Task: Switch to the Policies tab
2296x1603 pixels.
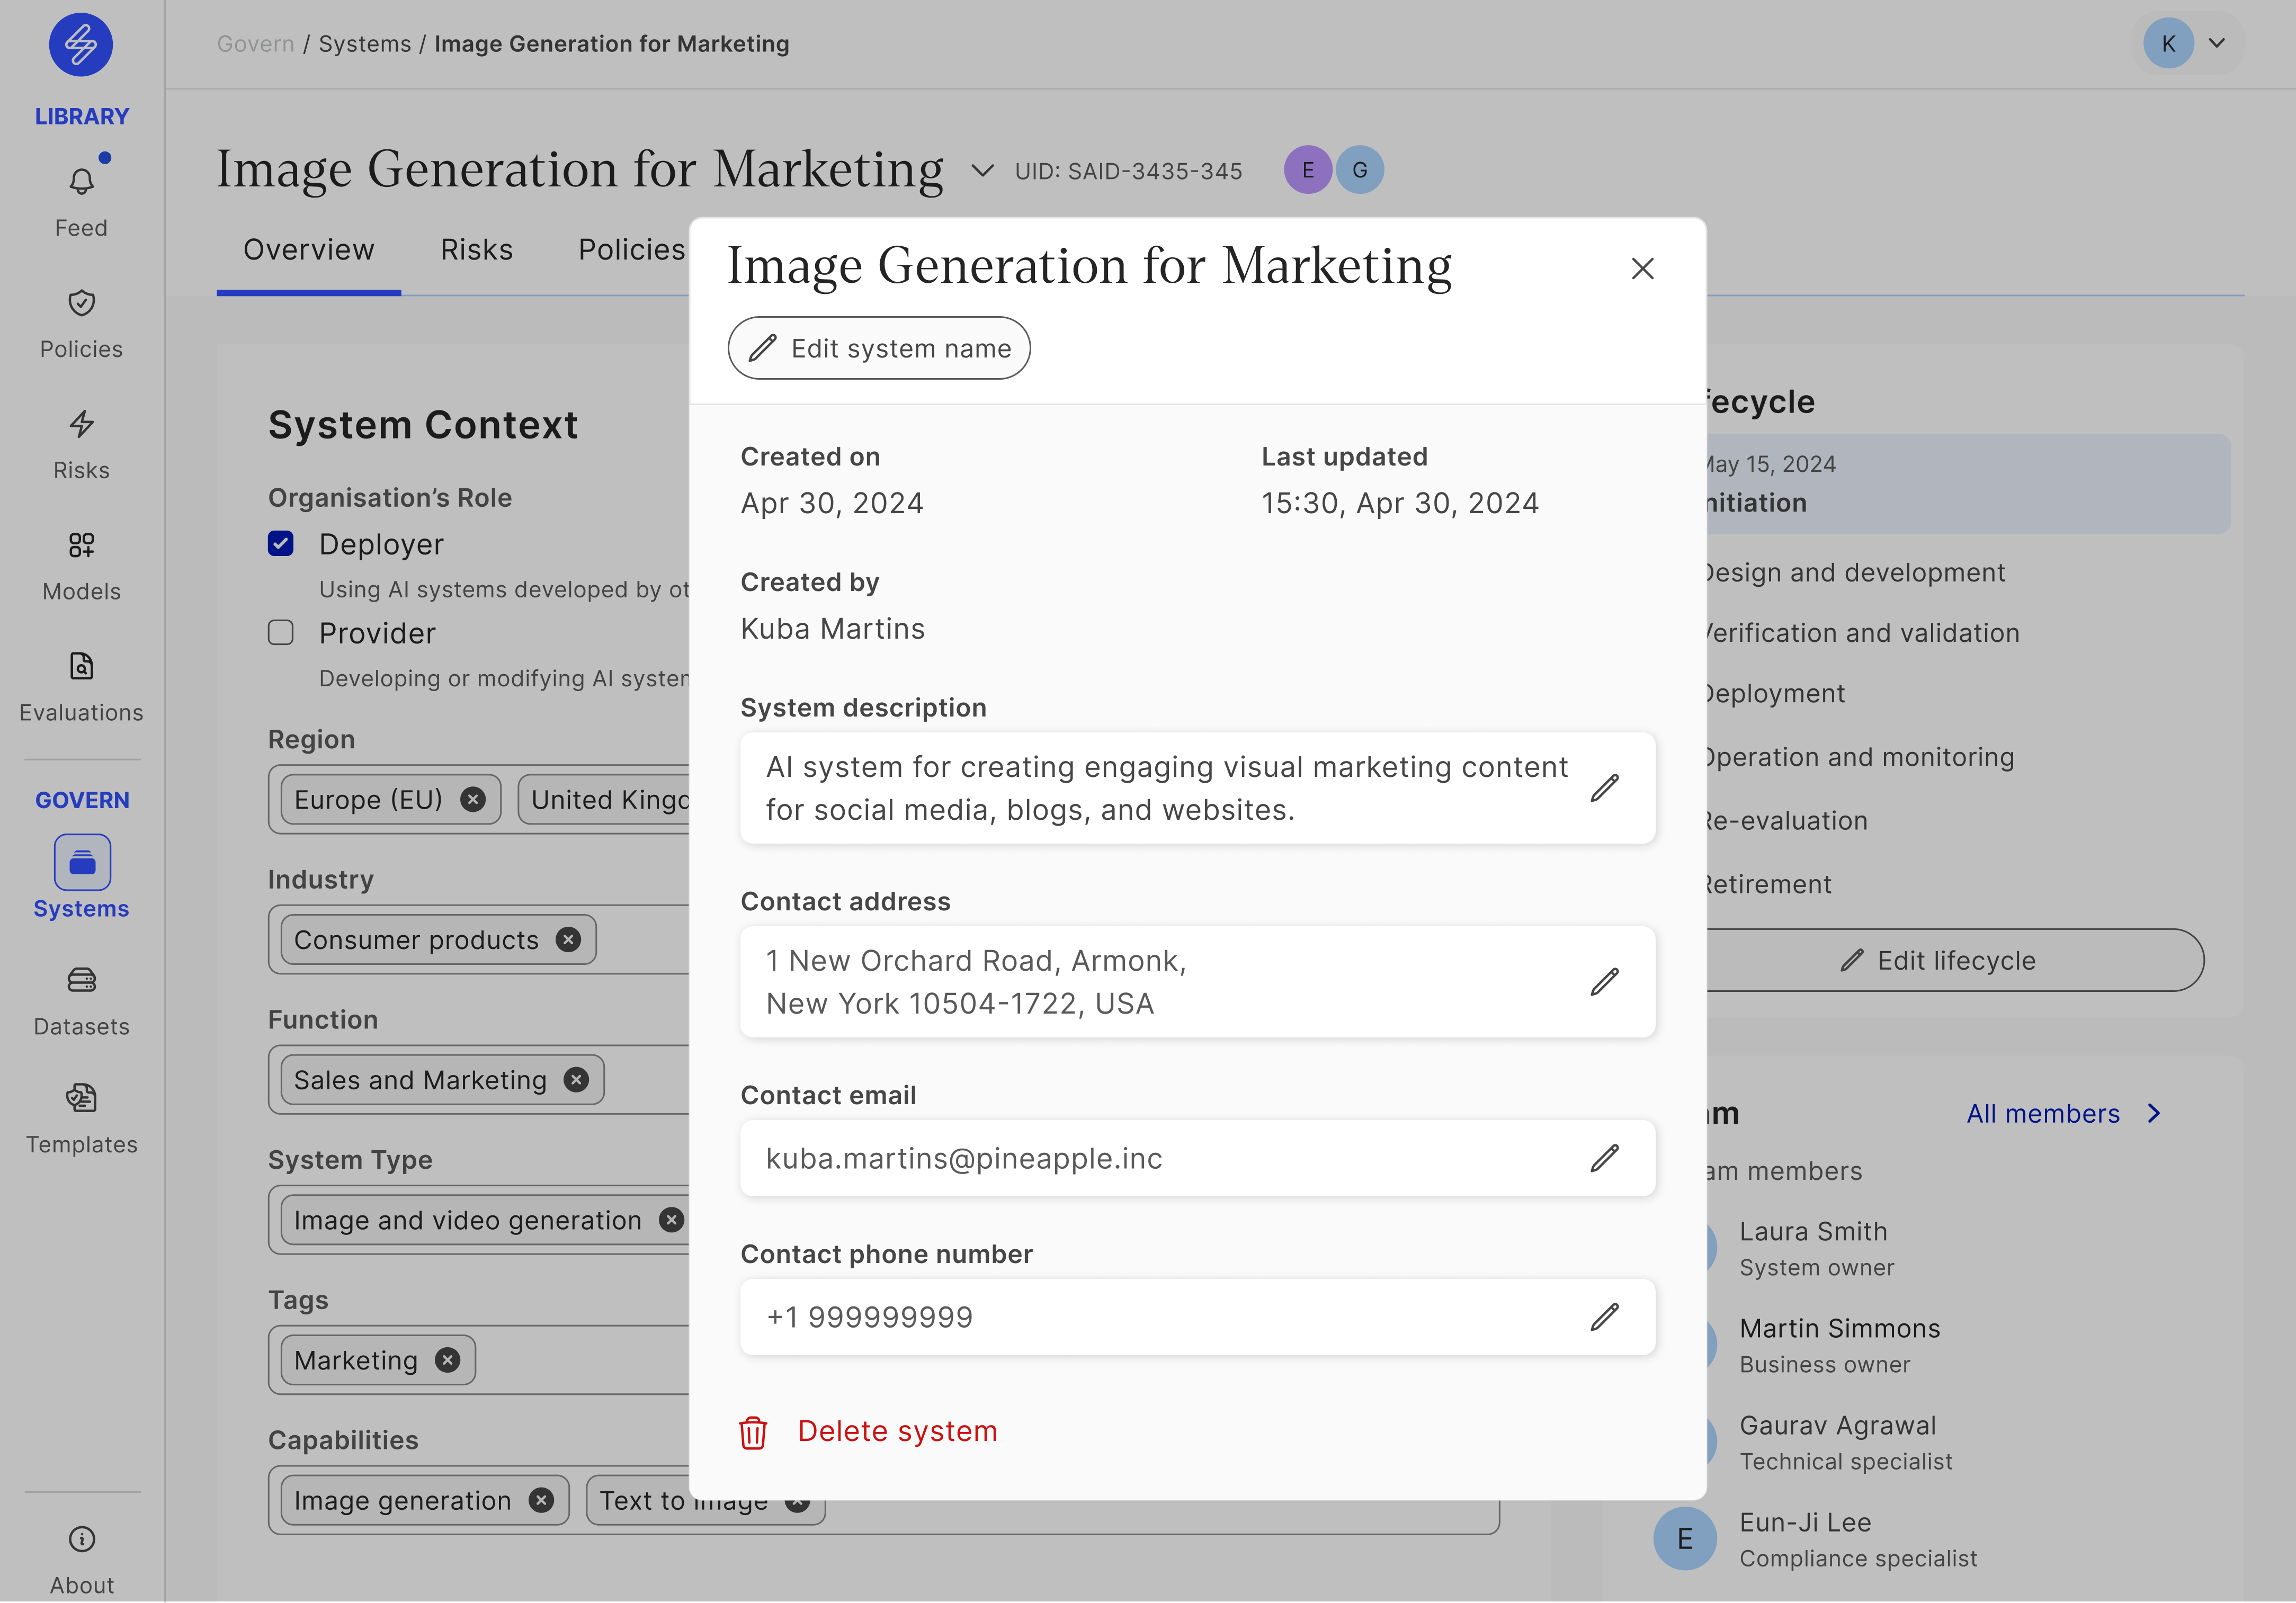Action: tap(632, 250)
